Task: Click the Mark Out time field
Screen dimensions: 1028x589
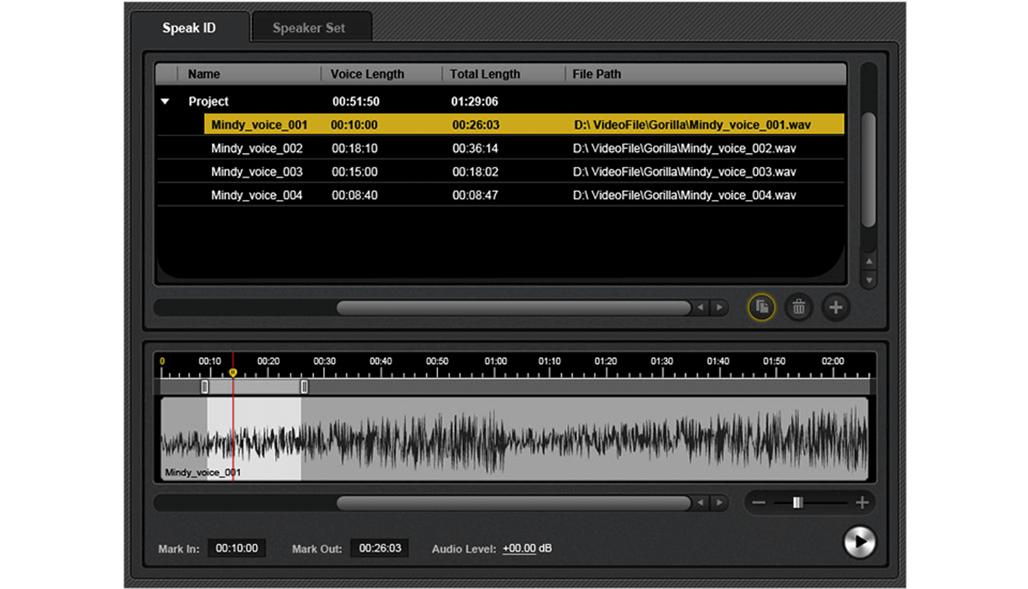Action: click(380, 549)
